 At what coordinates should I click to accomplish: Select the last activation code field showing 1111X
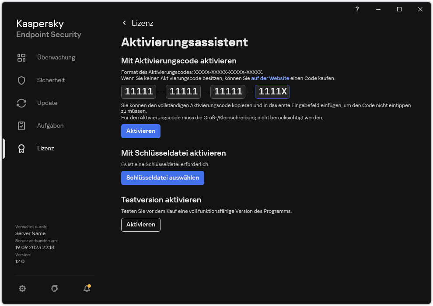click(272, 91)
